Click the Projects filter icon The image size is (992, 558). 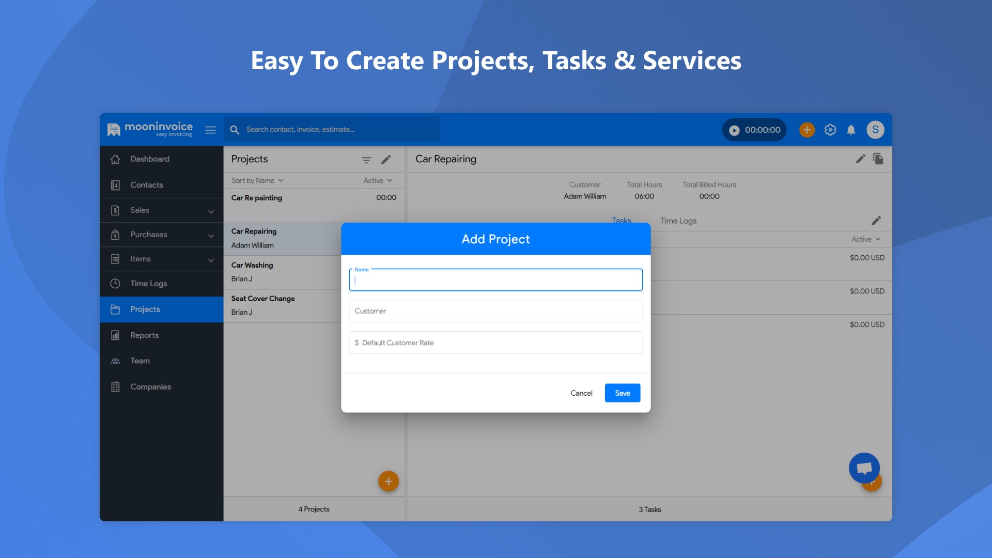click(366, 160)
